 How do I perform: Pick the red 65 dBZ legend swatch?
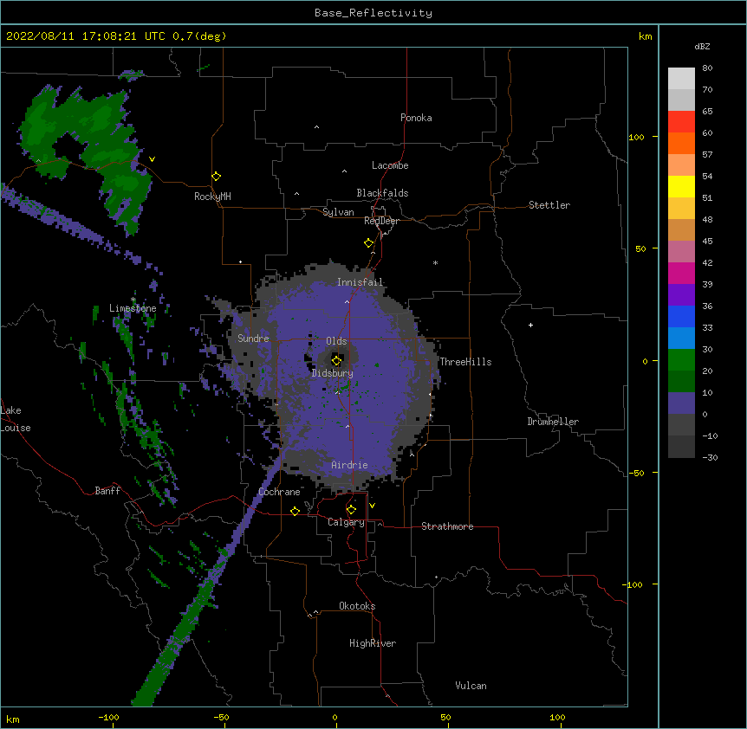[681, 122]
